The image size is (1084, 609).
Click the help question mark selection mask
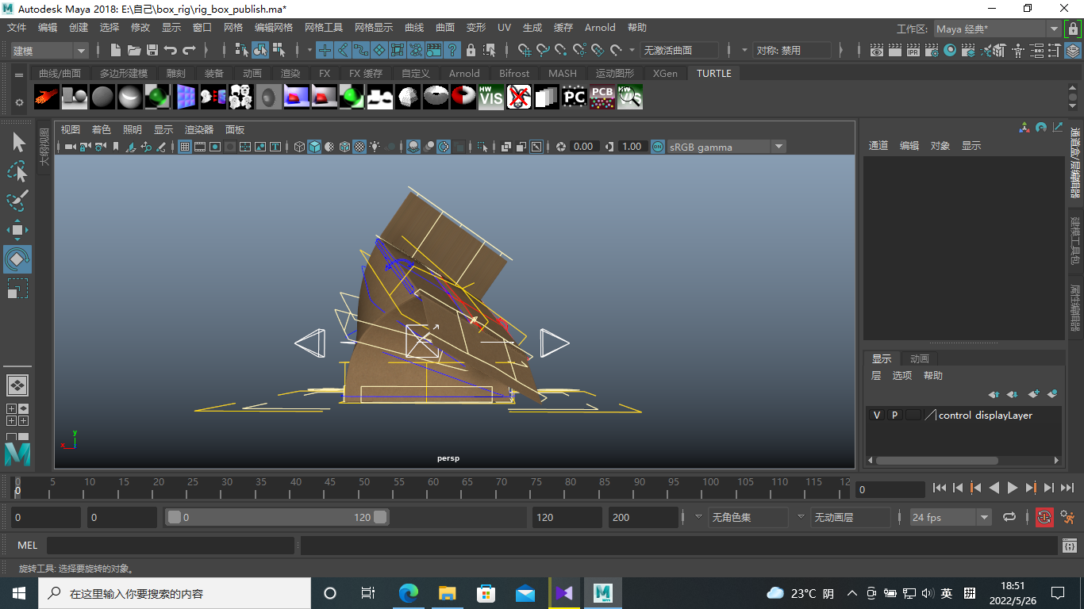click(452, 50)
